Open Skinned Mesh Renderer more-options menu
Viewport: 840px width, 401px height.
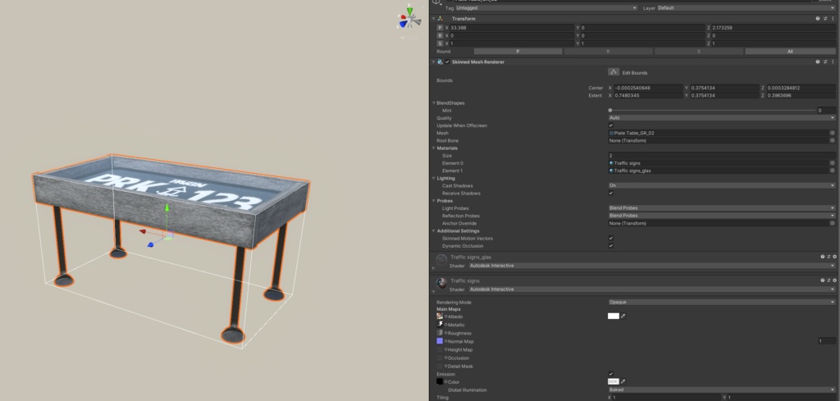[833, 62]
